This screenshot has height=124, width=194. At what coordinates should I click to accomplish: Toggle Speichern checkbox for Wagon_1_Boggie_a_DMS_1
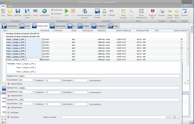(182, 39)
